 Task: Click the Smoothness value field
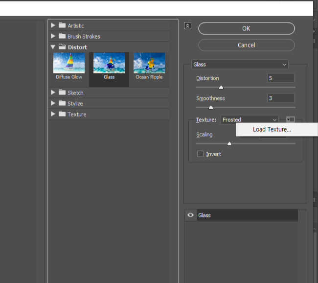[x=281, y=98]
